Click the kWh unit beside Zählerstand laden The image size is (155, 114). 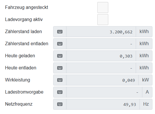(x=144, y=32)
